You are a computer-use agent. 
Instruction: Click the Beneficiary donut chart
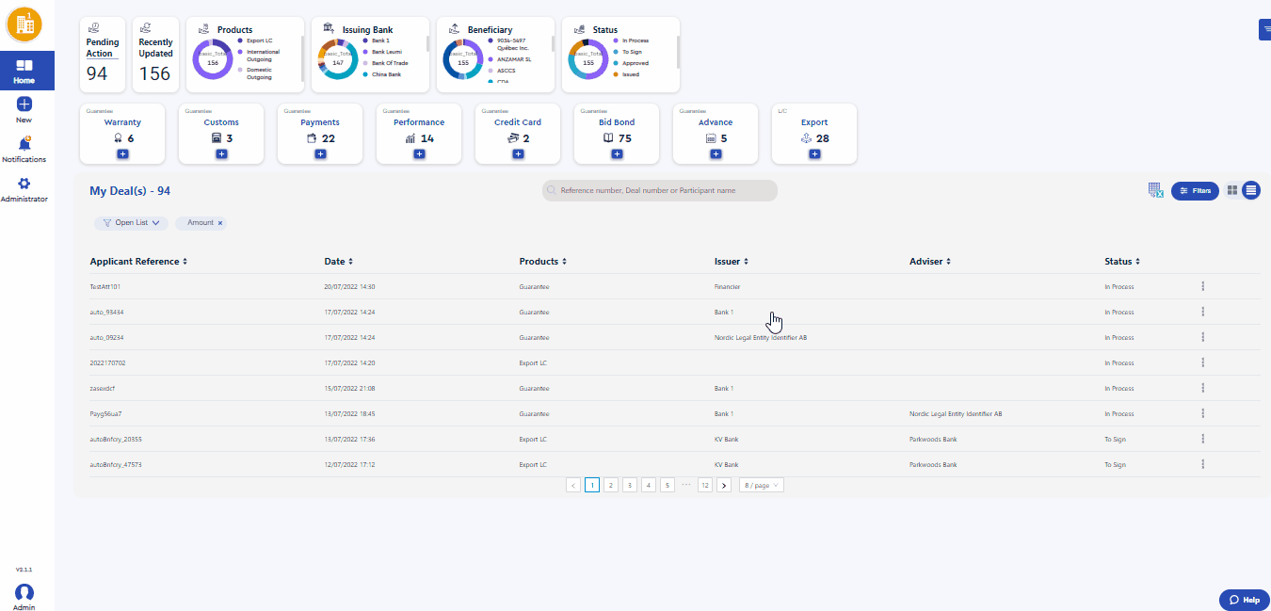463,58
